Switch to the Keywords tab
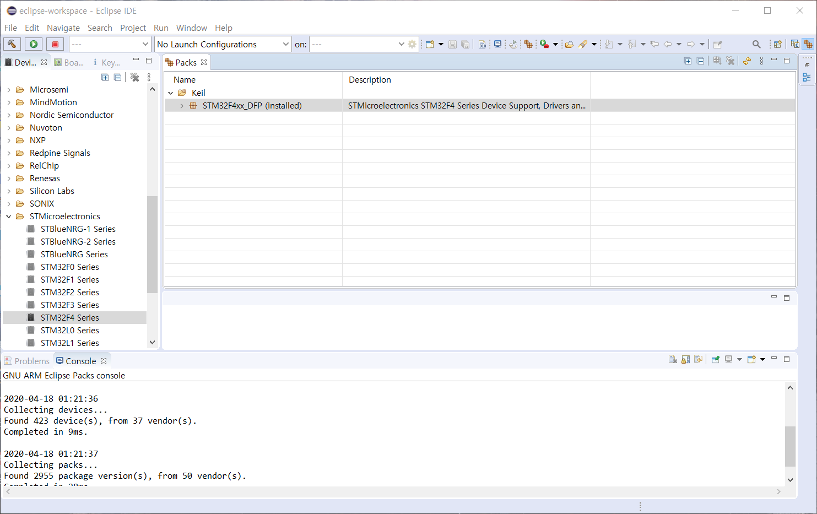 point(106,62)
